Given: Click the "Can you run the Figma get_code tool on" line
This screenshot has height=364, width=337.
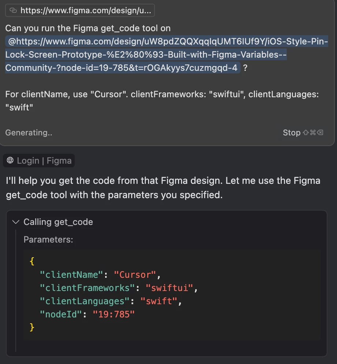Looking at the screenshot, I should tap(88, 28).
